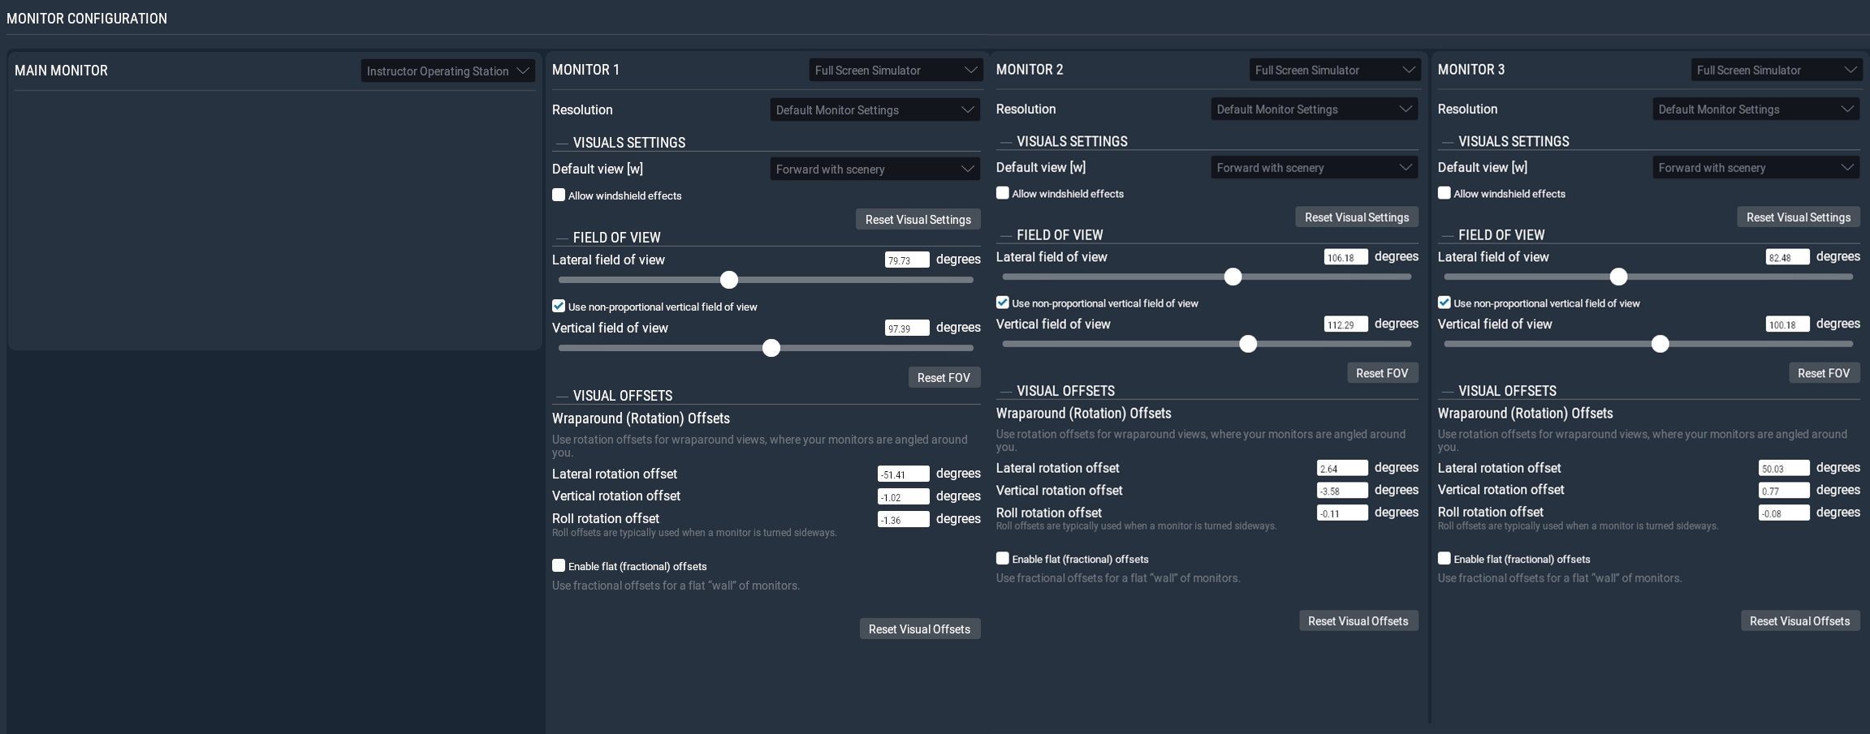Enable windshield effects for Monitor 1
The height and width of the screenshot is (734, 1870).
pyautogui.click(x=559, y=195)
